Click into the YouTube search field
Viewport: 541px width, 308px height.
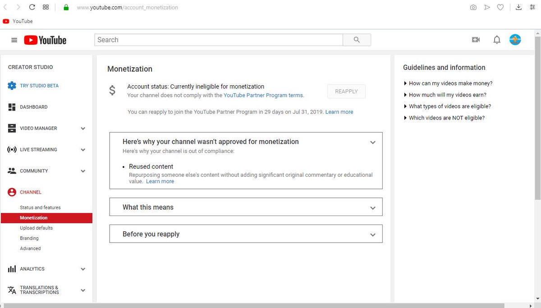coord(219,40)
